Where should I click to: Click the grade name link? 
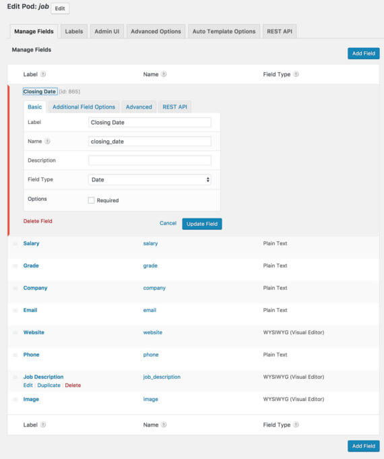[150, 266]
